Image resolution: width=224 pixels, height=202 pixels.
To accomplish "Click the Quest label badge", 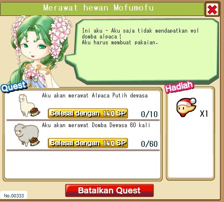I will (x=14, y=86).
